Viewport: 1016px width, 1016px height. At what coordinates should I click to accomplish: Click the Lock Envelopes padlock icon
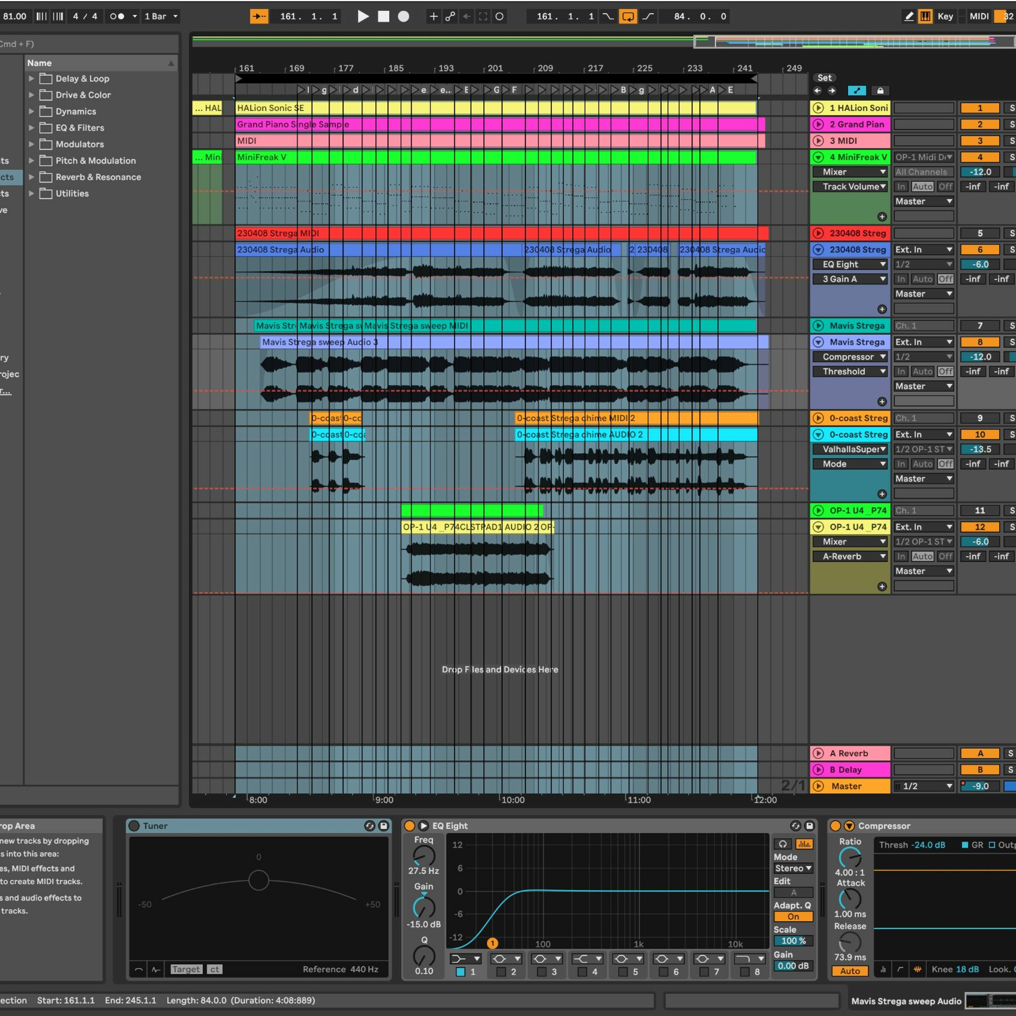click(x=880, y=90)
